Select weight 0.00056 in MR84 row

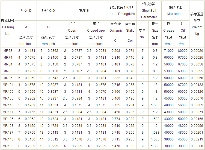coord(197,64)
